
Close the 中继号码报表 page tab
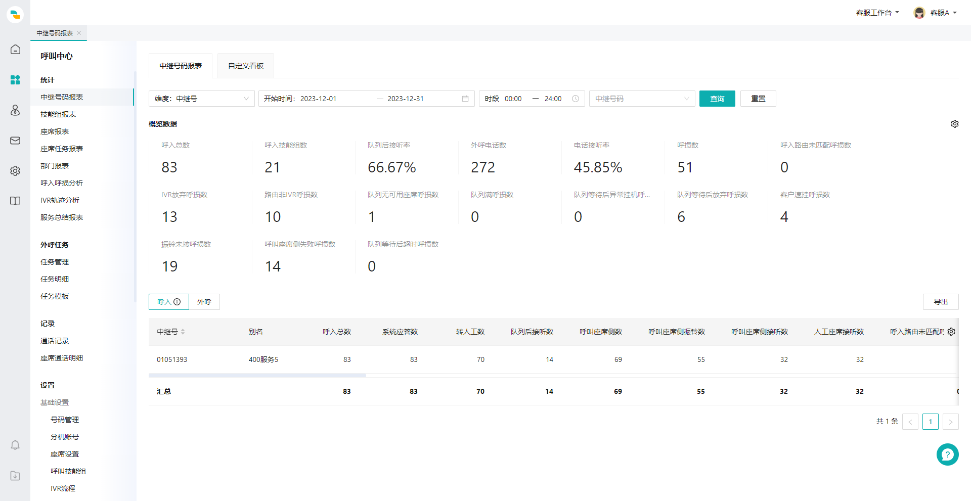79,33
